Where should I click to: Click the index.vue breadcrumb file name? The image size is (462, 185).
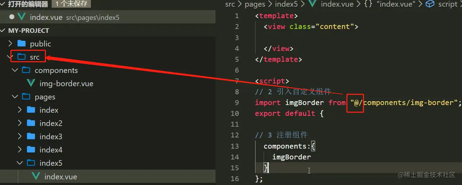337,4
